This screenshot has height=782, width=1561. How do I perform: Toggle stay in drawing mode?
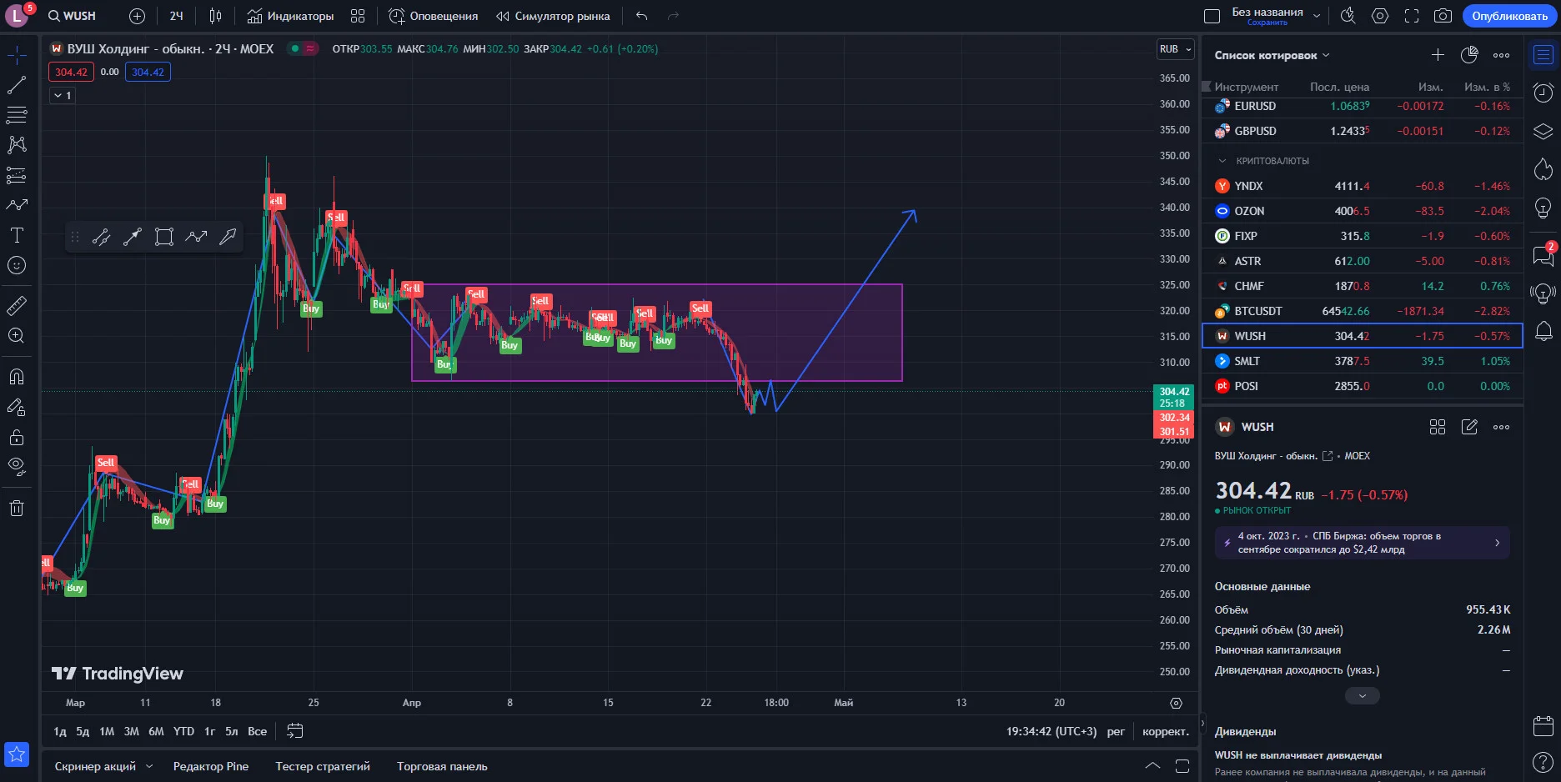(17, 407)
